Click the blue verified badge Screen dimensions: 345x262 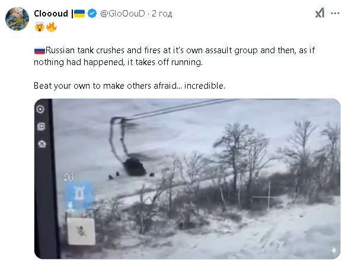click(92, 14)
